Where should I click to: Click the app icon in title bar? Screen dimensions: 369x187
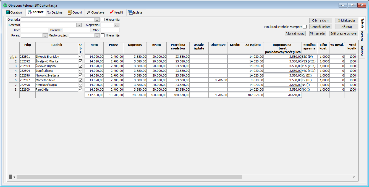coord(5,5)
